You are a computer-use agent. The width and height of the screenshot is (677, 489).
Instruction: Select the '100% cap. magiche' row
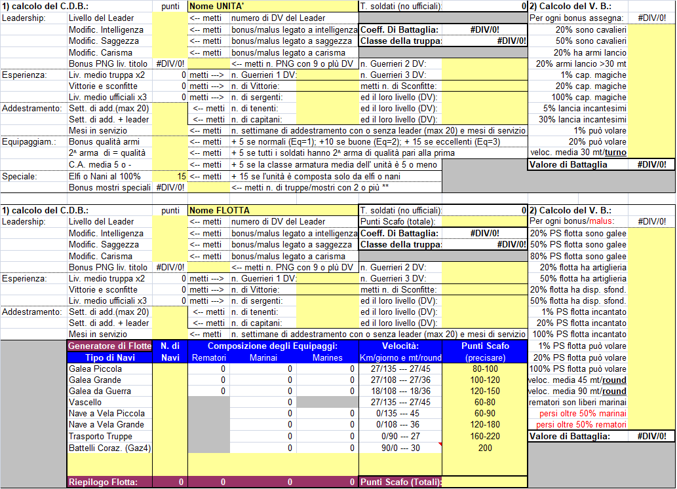pyautogui.click(x=578, y=98)
